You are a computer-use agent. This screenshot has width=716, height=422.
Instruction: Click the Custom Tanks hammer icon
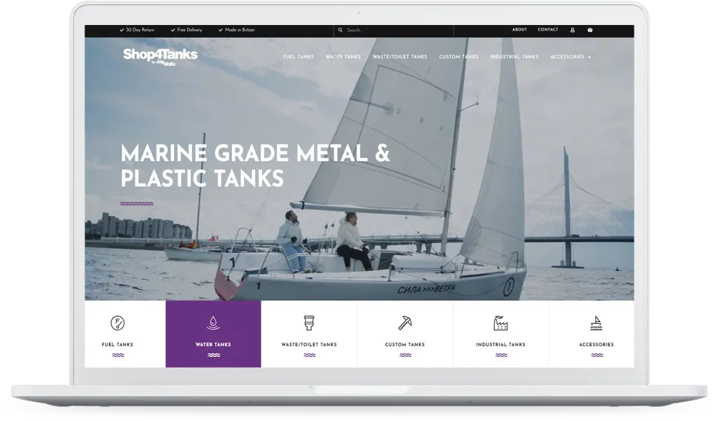click(405, 323)
